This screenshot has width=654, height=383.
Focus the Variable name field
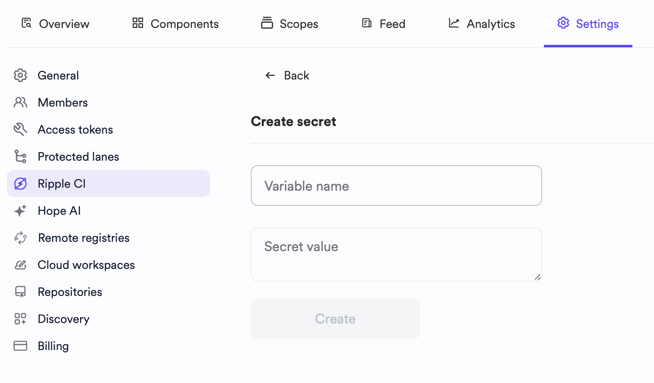pos(396,186)
